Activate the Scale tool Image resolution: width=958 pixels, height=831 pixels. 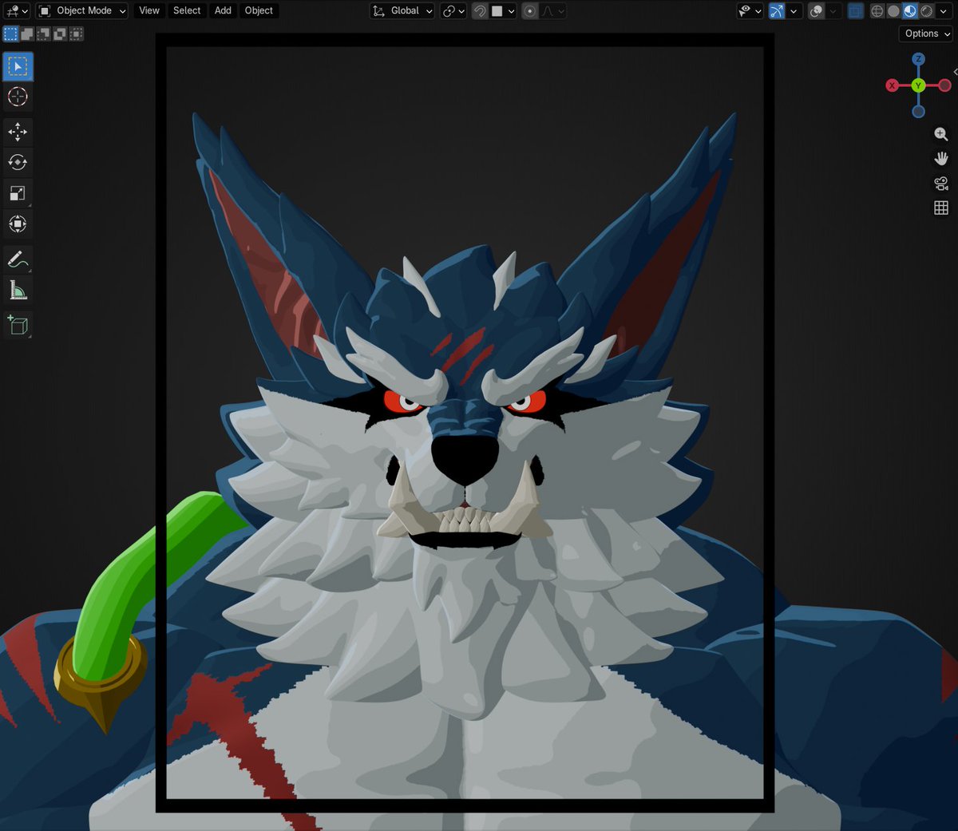tap(18, 193)
